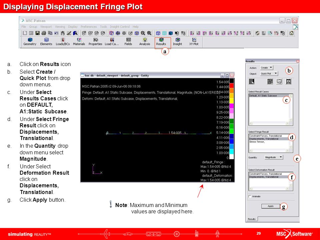
Task: Select 'Displacements, Translational' in Fringe Result list
Action: point(269,139)
